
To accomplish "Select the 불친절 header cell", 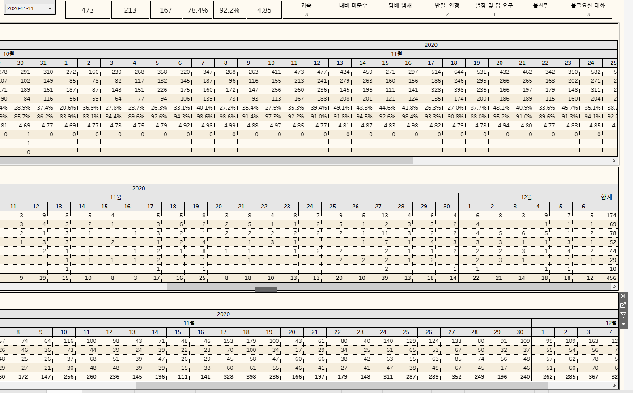I will 541,5.
